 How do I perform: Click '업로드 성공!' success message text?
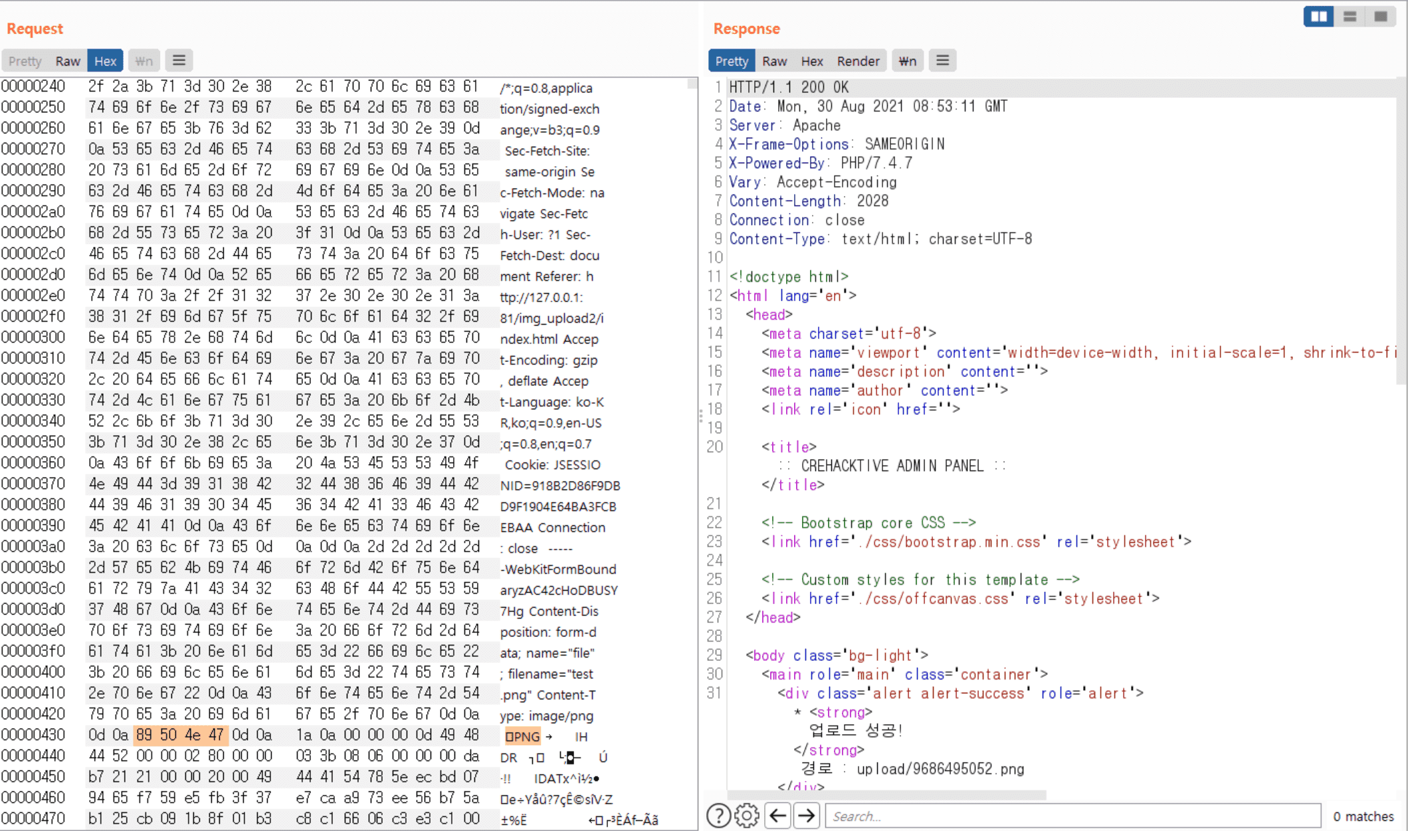coord(856,731)
